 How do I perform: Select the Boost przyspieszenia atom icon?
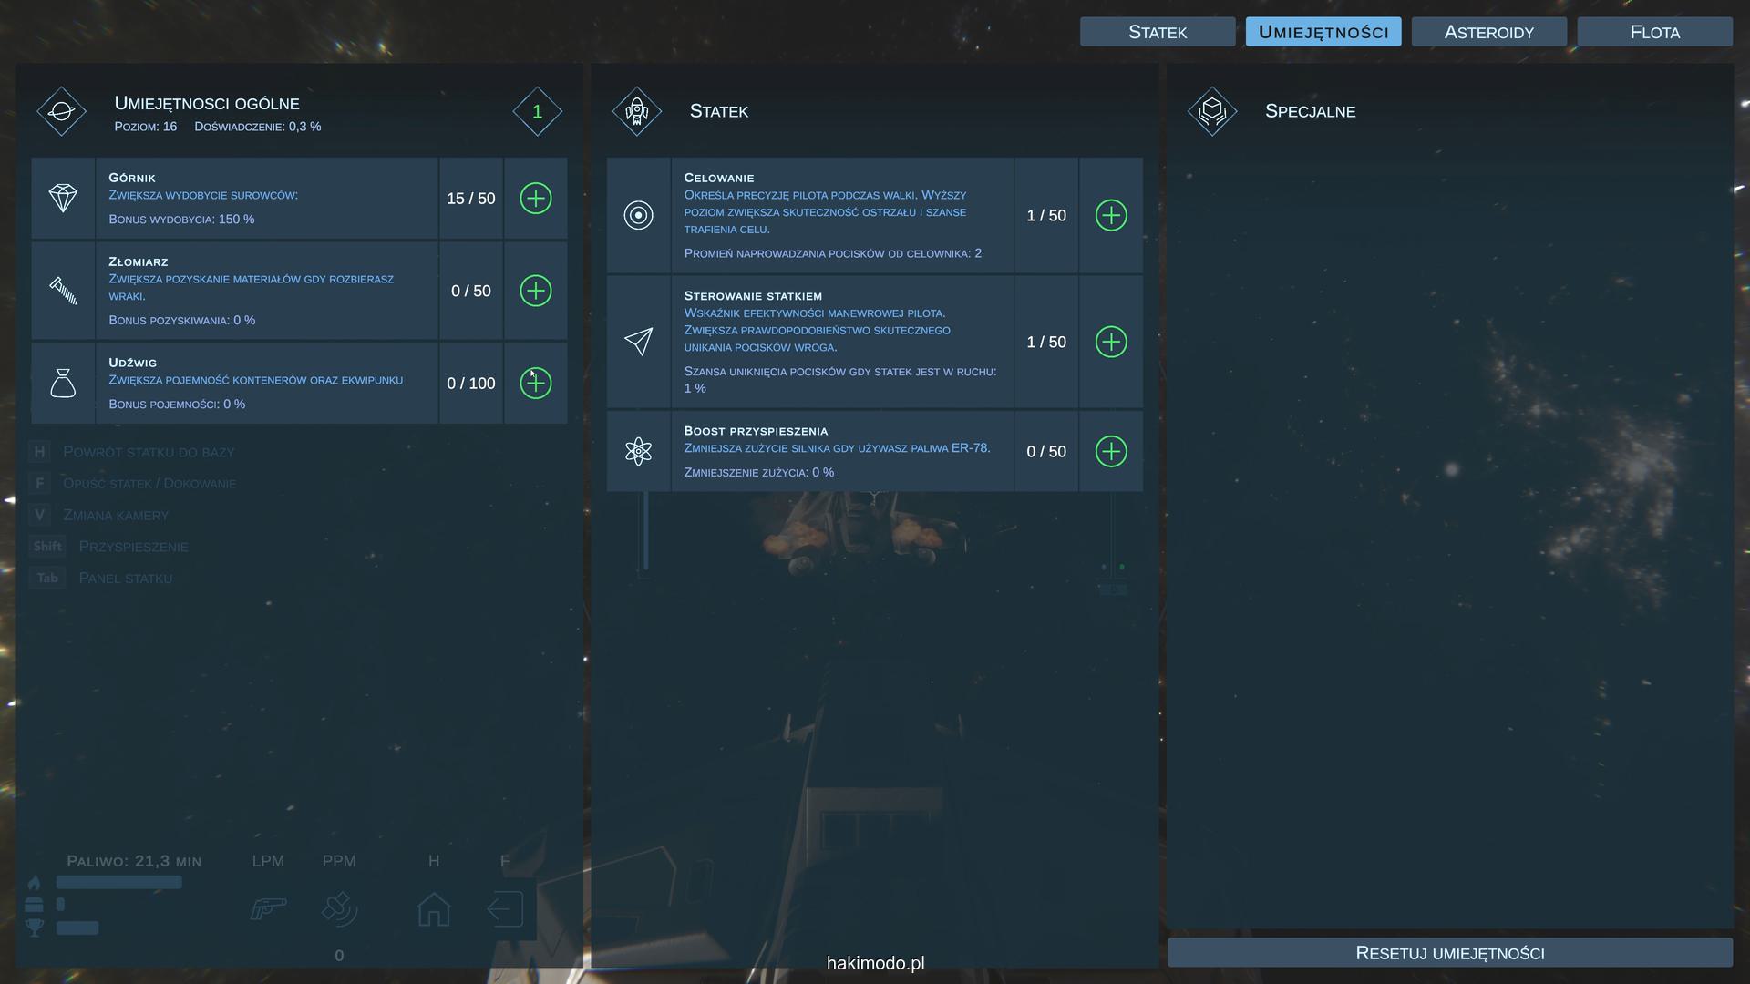click(638, 452)
